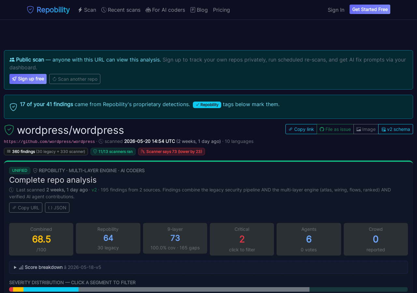Click the Copy URL button

click(x=26, y=207)
